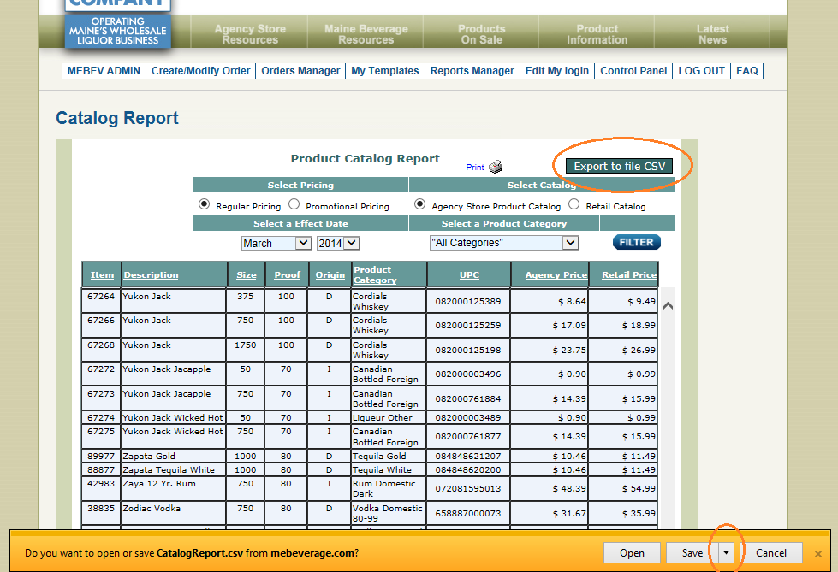Click LOG OUT link
Image resolution: width=838 pixels, height=572 pixels.
click(701, 70)
